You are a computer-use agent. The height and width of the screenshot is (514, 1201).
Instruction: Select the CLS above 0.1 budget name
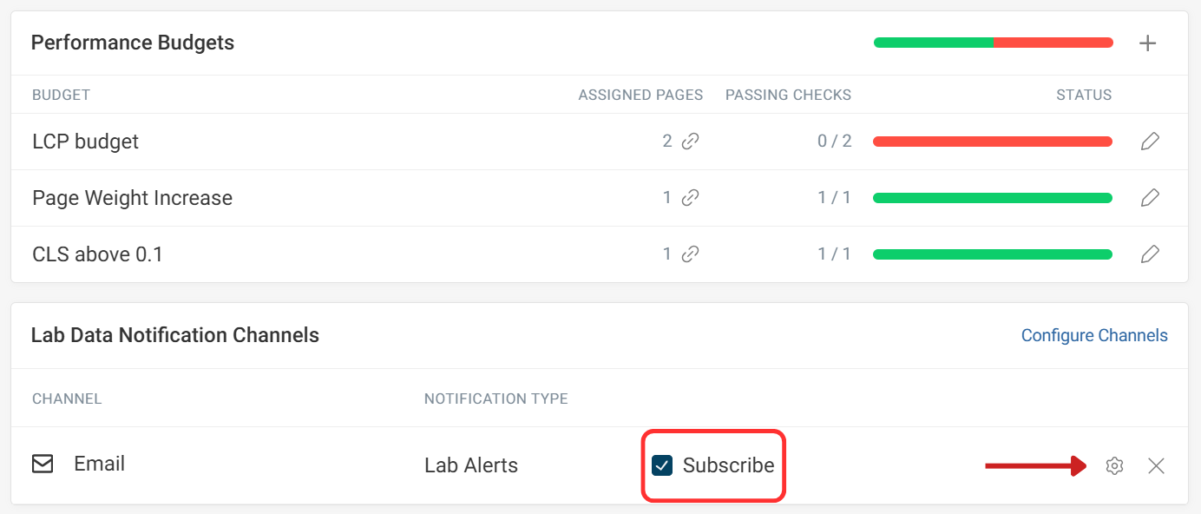click(97, 254)
